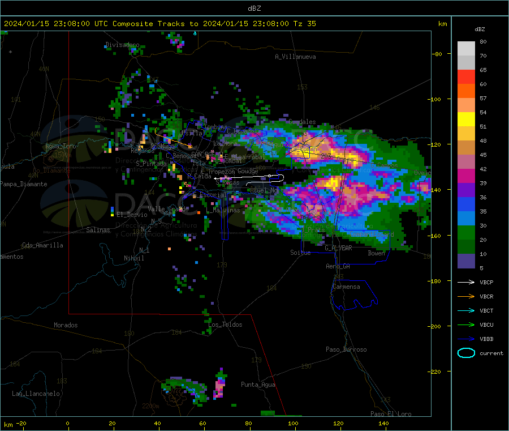
Task: Click the Lag.Llancanelo map label
Action: coord(36,394)
